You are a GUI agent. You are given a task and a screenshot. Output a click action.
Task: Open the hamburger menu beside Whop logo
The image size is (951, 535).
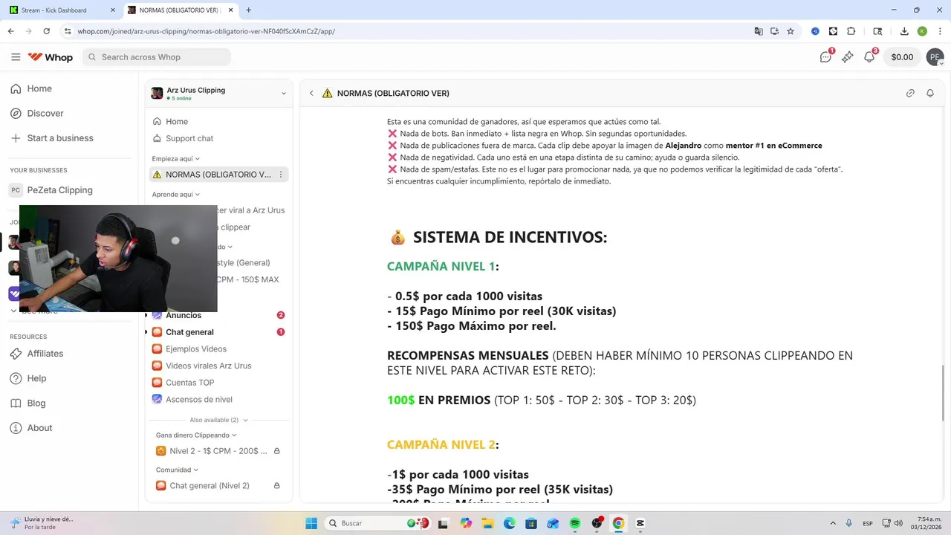(x=16, y=57)
